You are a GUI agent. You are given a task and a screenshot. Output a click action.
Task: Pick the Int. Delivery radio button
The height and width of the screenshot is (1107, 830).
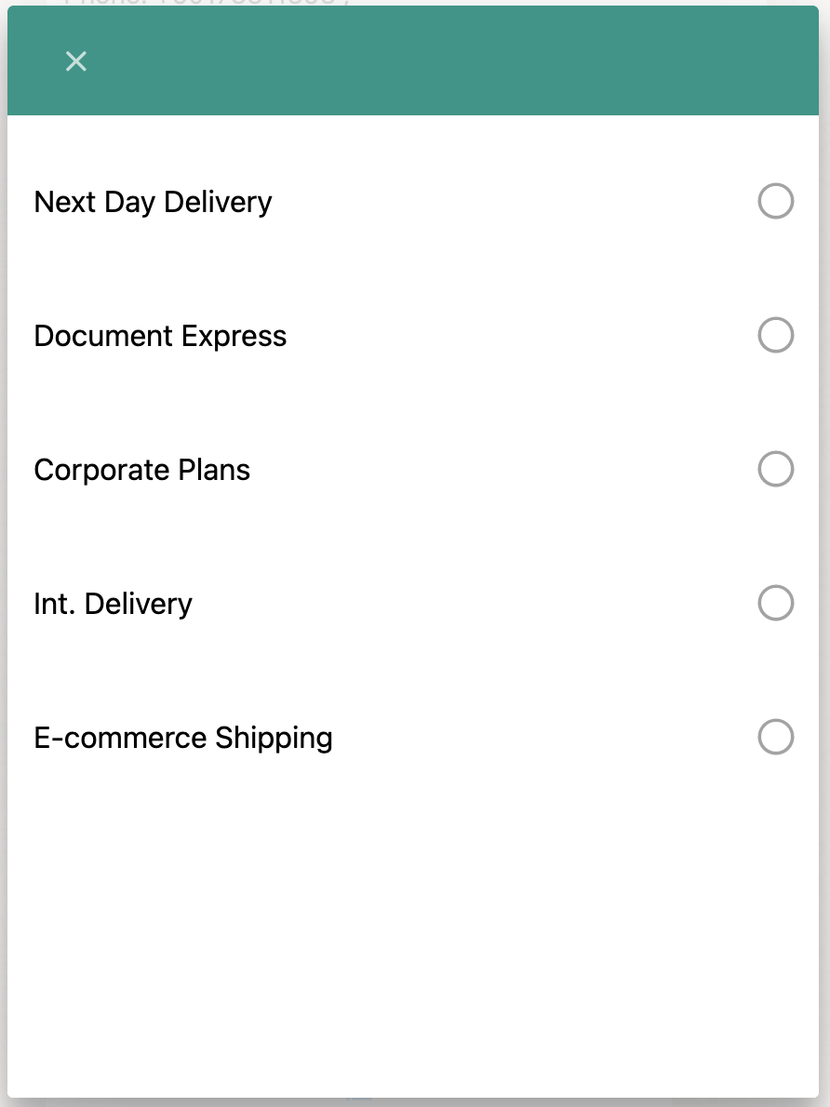(x=775, y=603)
